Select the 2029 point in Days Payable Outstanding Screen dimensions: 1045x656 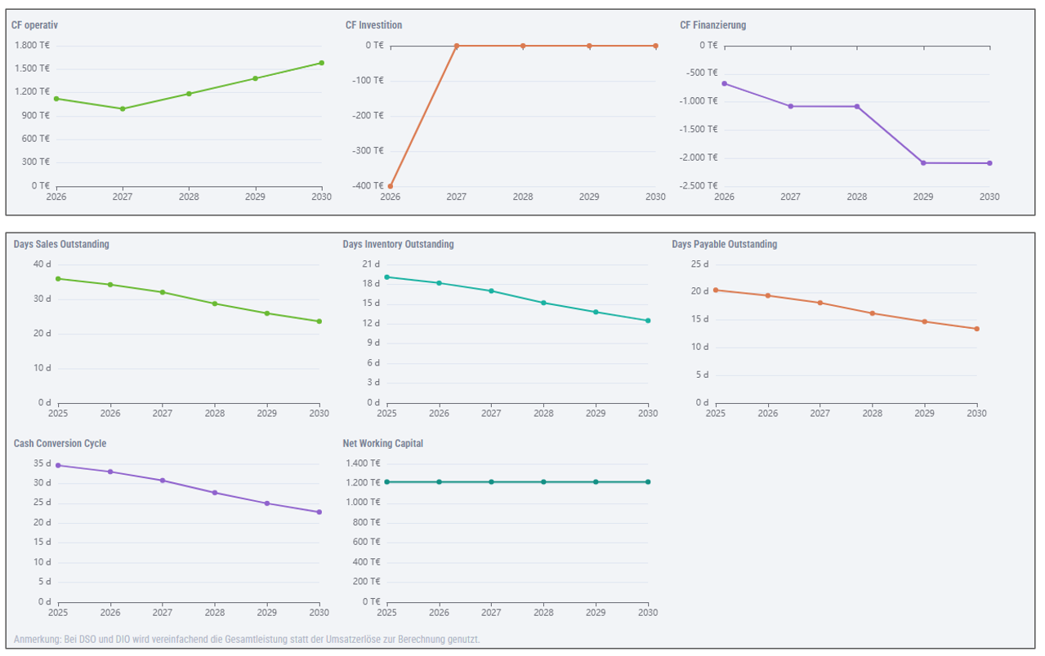[x=924, y=321]
